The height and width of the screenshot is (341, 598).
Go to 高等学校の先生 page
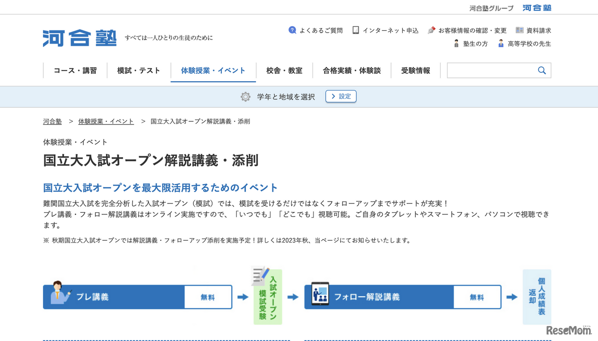click(x=529, y=44)
